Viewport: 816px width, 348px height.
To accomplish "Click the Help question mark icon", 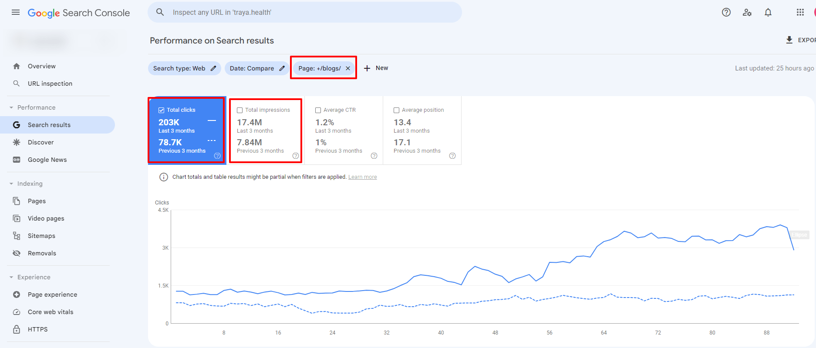I will point(726,12).
